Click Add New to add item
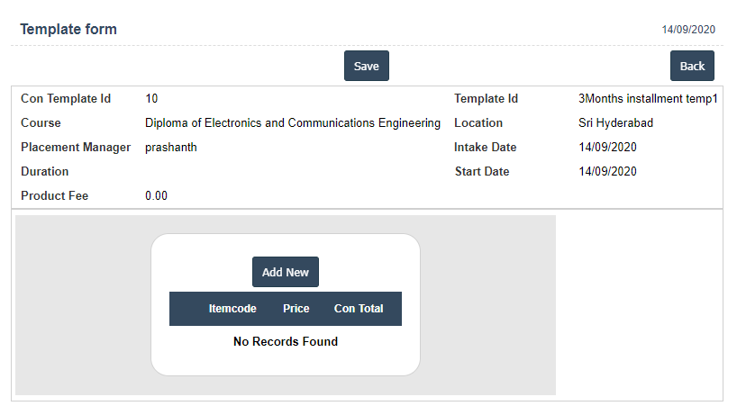The height and width of the screenshot is (415, 737). point(285,272)
